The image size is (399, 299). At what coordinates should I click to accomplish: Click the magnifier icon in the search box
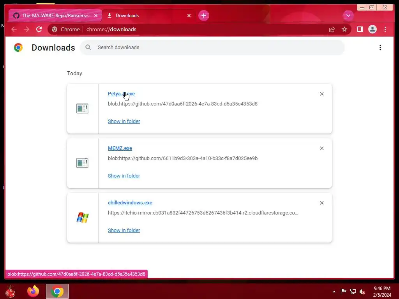point(88,47)
